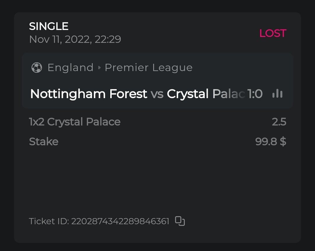Click the 1:0 match score
The width and height of the screenshot is (315, 251).
255,94
